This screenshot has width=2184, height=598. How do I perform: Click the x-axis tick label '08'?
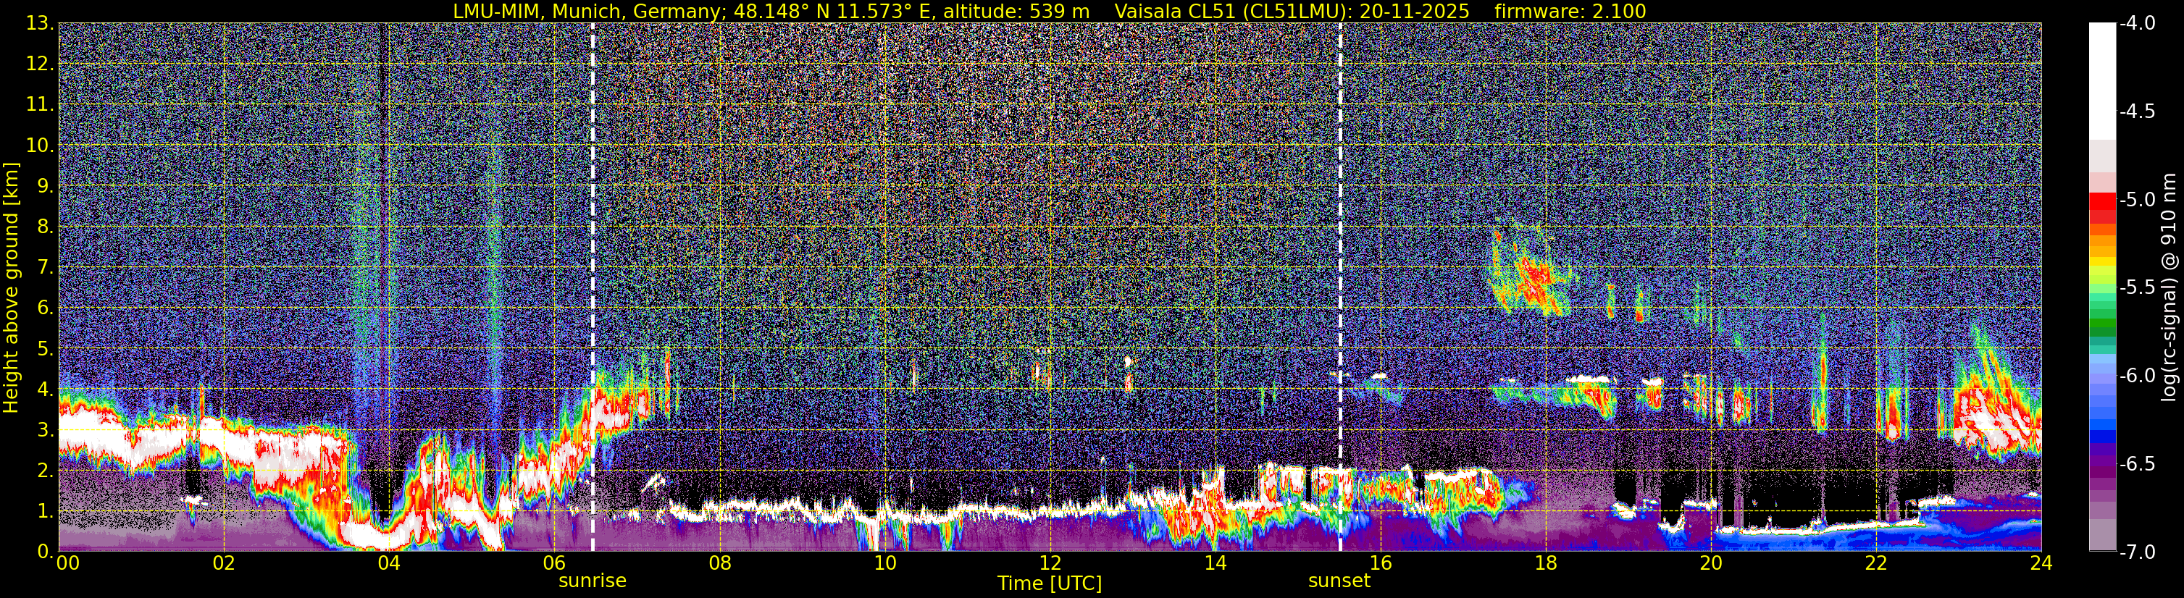720,563
